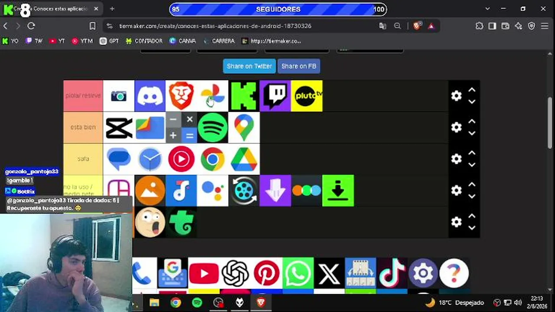The image size is (555, 312).
Task: Select the blue Clock app icon
Action: pyautogui.click(x=150, y=159)
